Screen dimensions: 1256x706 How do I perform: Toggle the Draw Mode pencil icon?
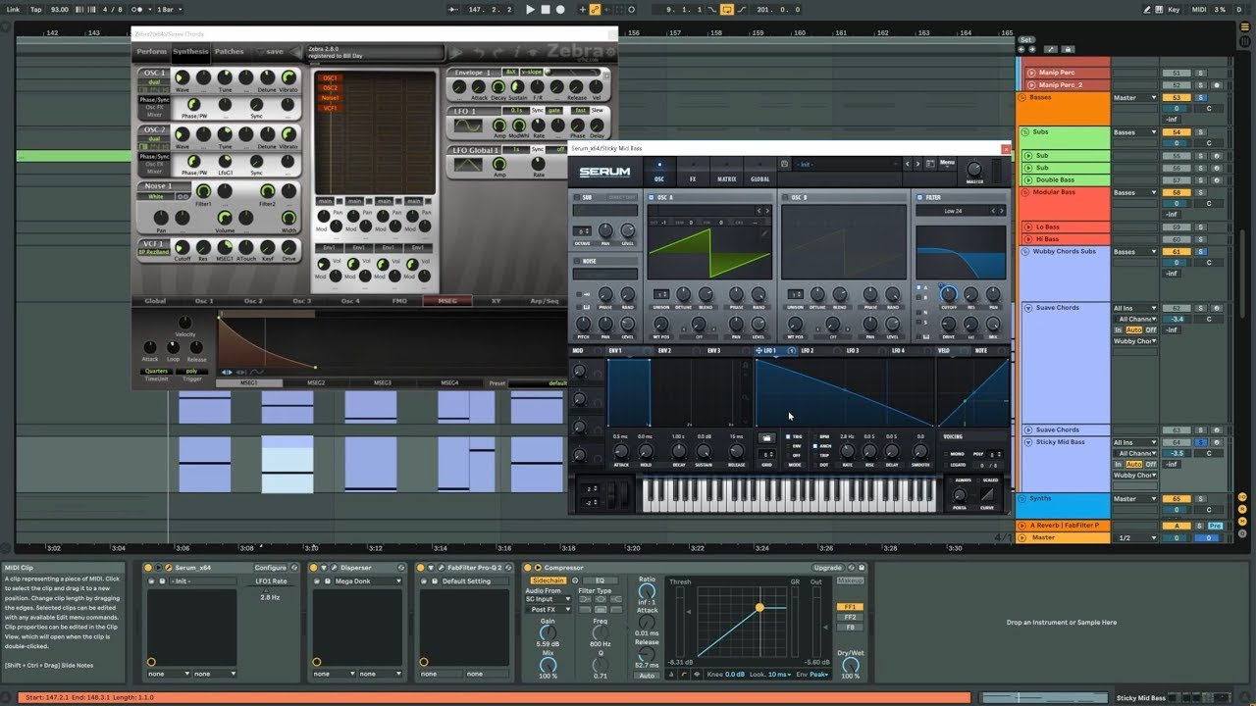(1148, 9)
